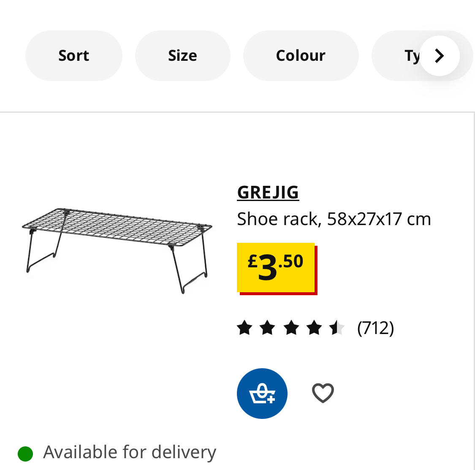This screenshot has width=475, height=470.
Task: Click the Shoe rack product type text
Action: [278, 219]
